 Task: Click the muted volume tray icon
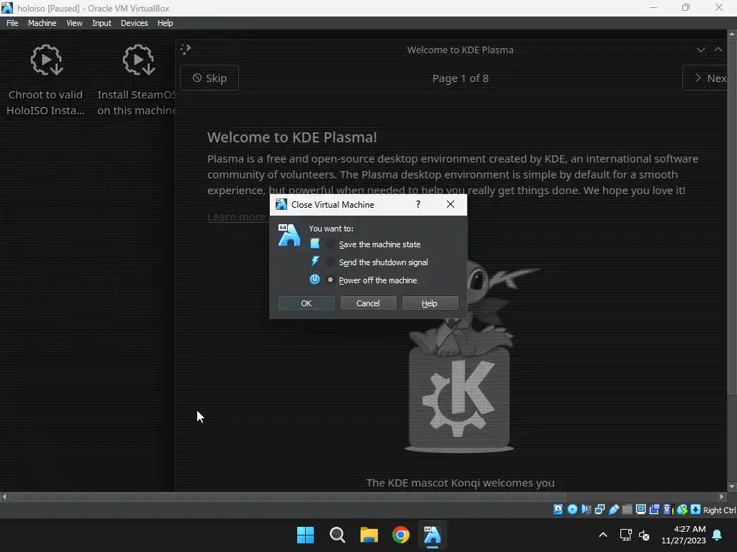pos(644,535)
